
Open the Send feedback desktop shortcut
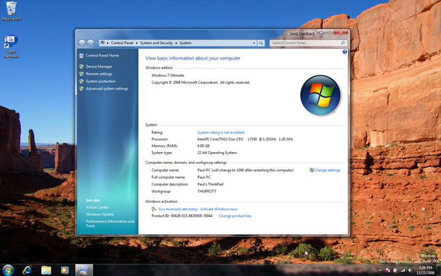pos(11,46)
